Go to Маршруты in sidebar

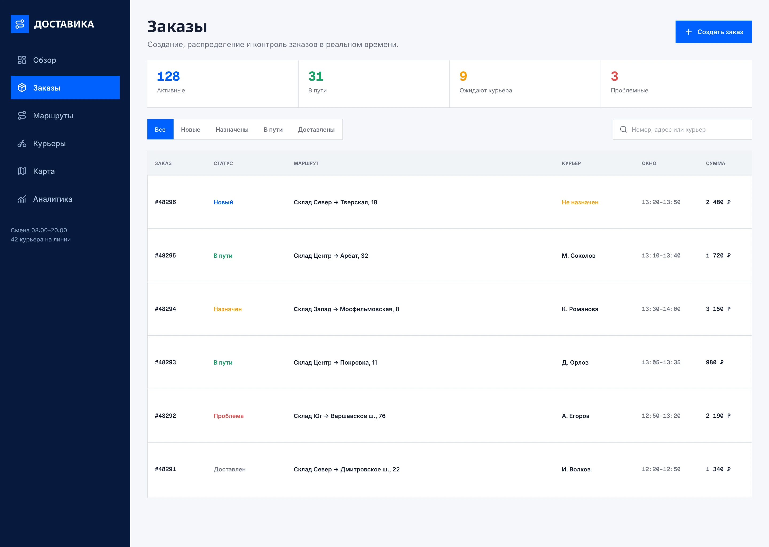click(x=65, y=116)
